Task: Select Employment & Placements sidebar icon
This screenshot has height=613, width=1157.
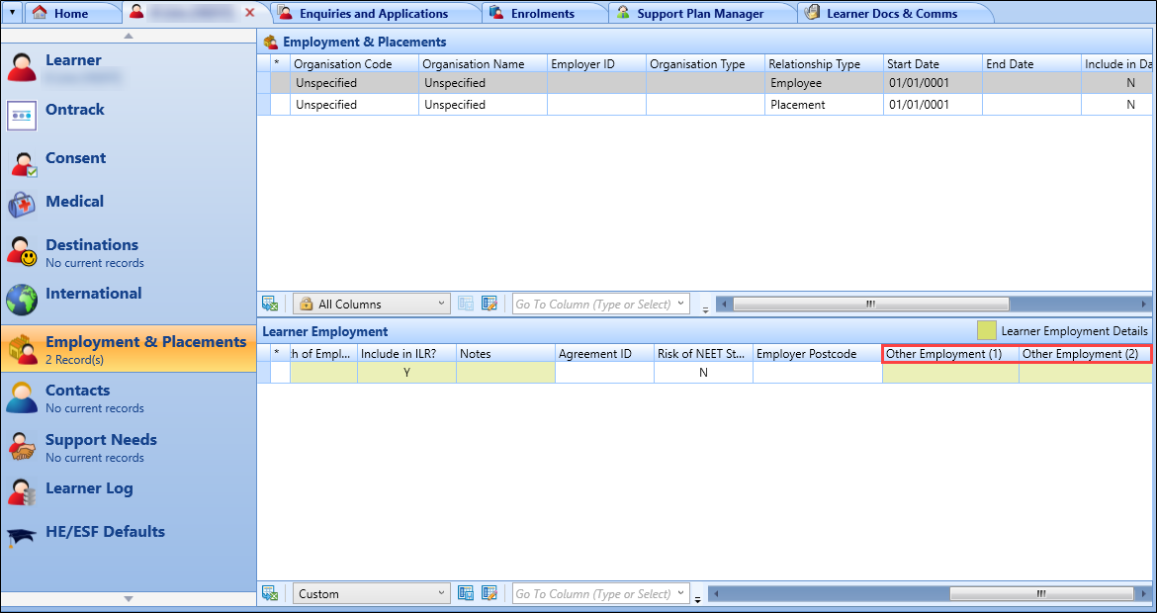Action: 22,349
